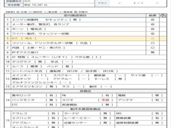Viewport: 171px width, 128px height.
Task: Click the ◎ result for メーター動作
Action: coord(153,24)
